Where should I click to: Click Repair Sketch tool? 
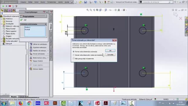click(36, 61)
